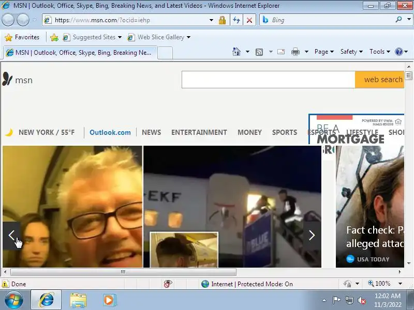Click the Read Mail icon
The width and height of the screenshot is (414, 310).
[x=281, y=52]
